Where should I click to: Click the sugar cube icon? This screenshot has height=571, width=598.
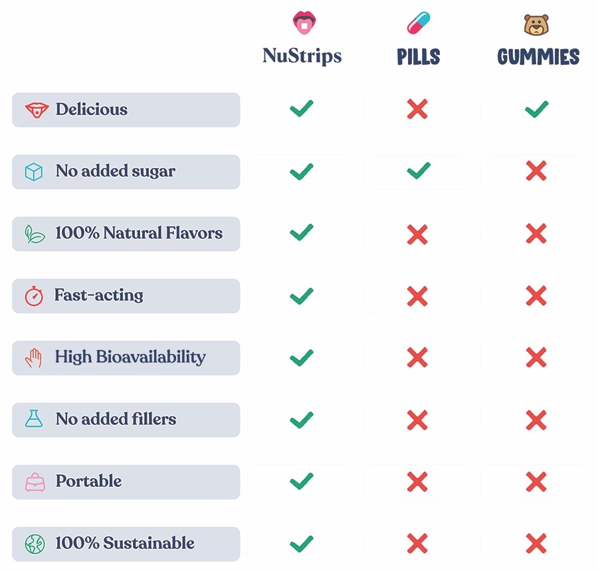tap(34, 172)
